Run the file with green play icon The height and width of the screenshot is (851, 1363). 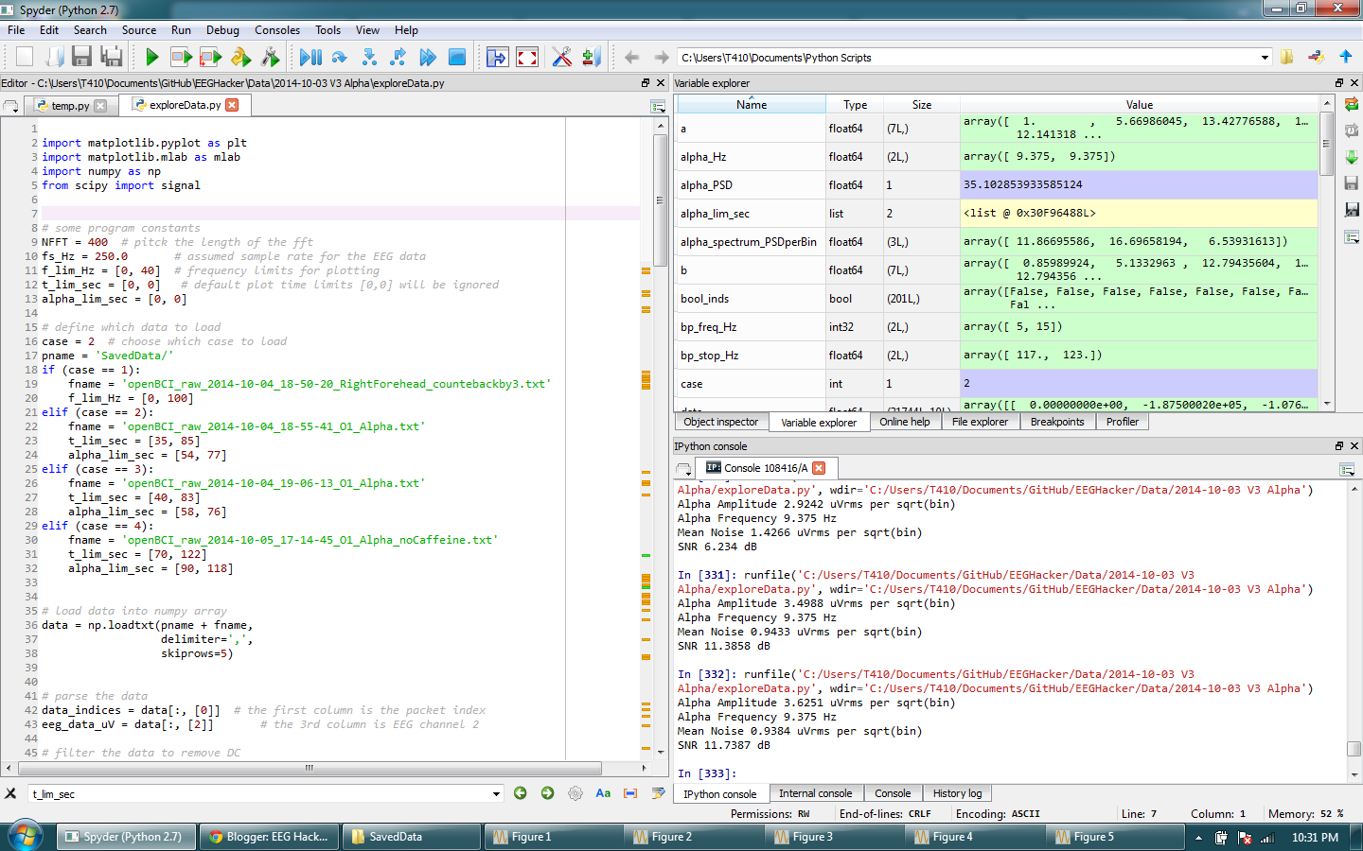[151, 57]
